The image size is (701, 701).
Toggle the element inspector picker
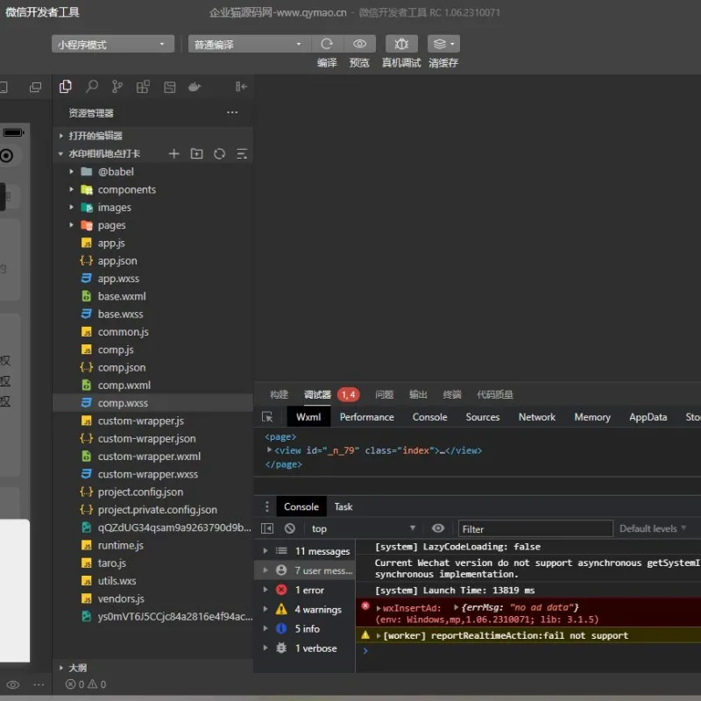click(267, 417)
